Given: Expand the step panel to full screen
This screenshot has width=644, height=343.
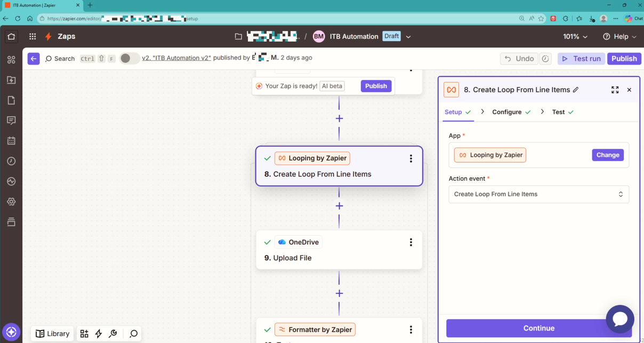Looking at the screenshot, I should click(x=615, y=90).
